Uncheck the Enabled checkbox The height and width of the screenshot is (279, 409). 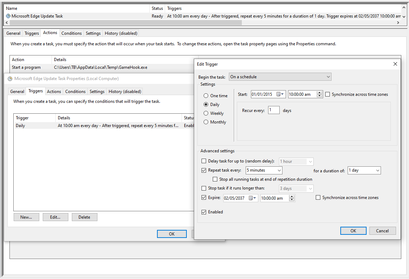(x=204, y=212)
